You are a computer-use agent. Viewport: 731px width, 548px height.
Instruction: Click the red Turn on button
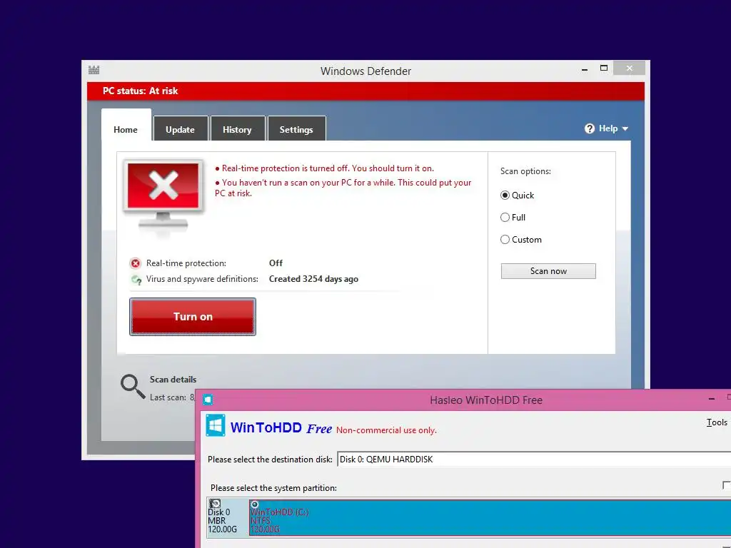pos(193,317)
